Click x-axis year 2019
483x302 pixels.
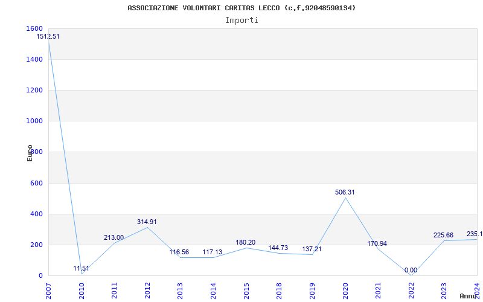[x=312, y=291]
